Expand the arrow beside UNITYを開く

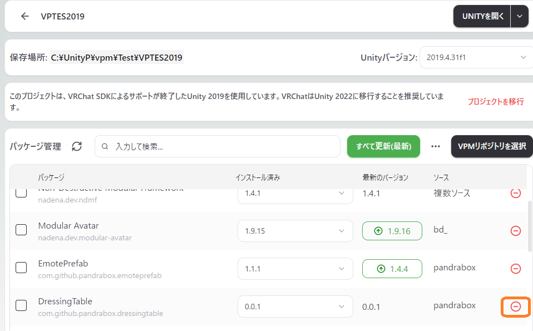click(x=520, y=16)
